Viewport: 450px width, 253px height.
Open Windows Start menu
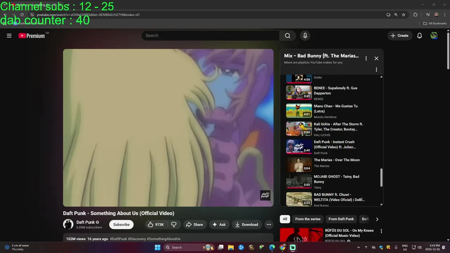pos(157,247)
